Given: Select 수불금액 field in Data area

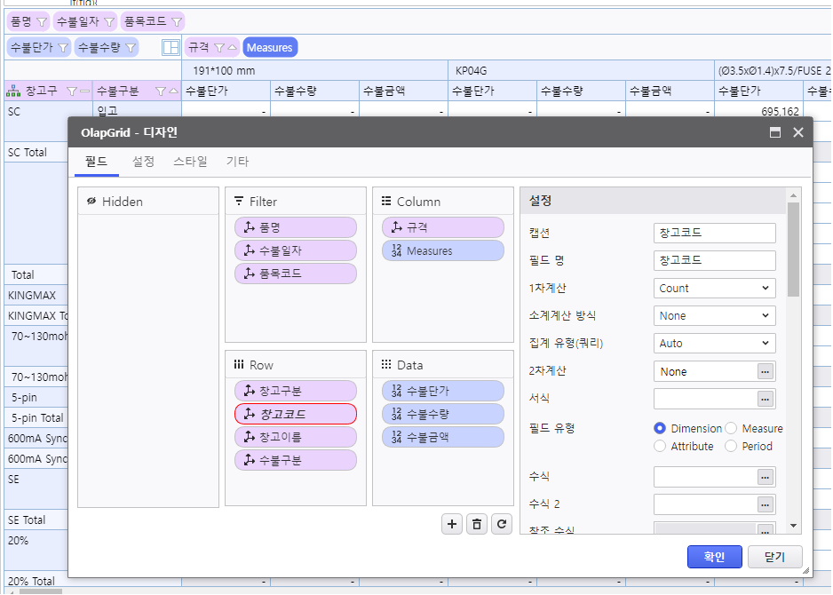Looking at the screenshot, I should pyautogui.click(x=442, y=437).
